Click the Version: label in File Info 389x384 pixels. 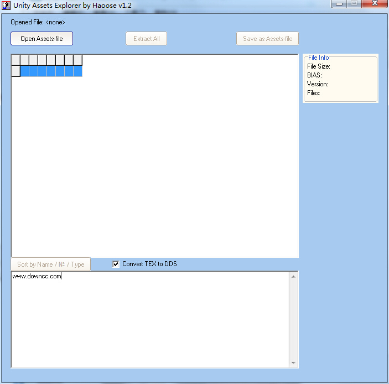[x=317, y=84]
